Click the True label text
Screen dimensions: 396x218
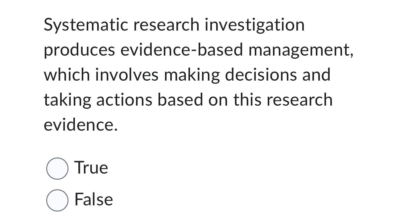coord(91,168)
